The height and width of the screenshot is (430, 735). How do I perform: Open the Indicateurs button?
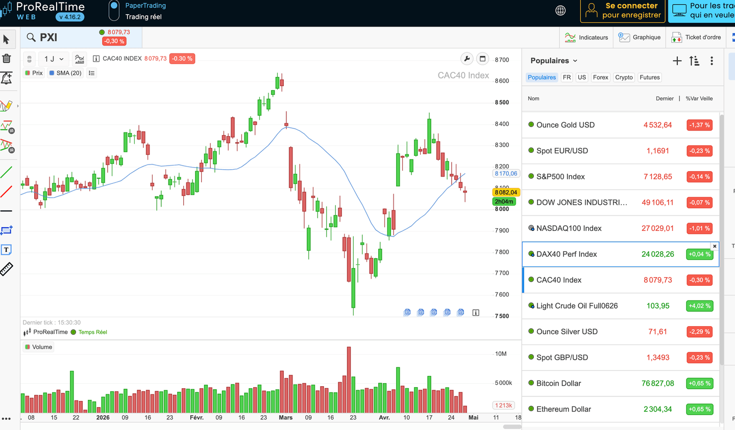586,37
